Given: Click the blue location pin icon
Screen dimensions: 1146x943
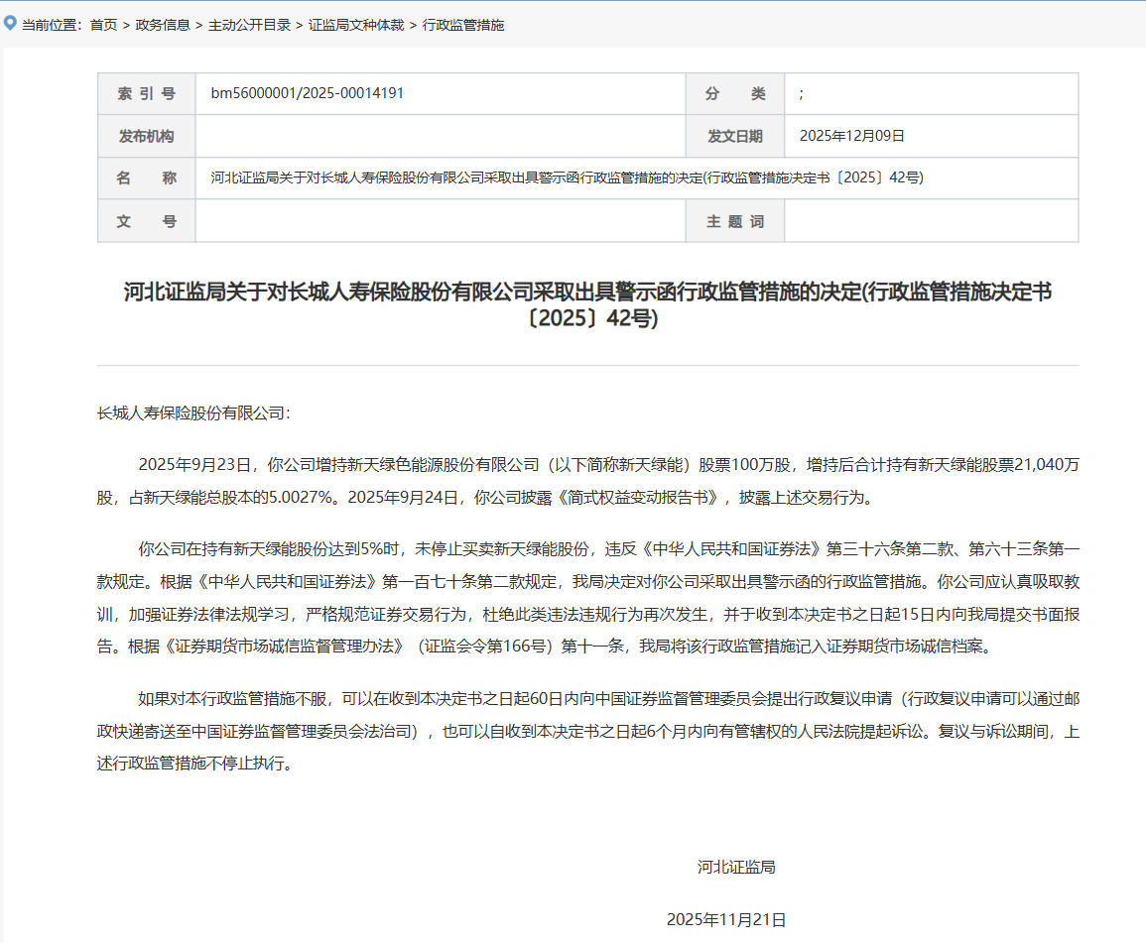Looking at the screenshot, I should coord(9,25).
